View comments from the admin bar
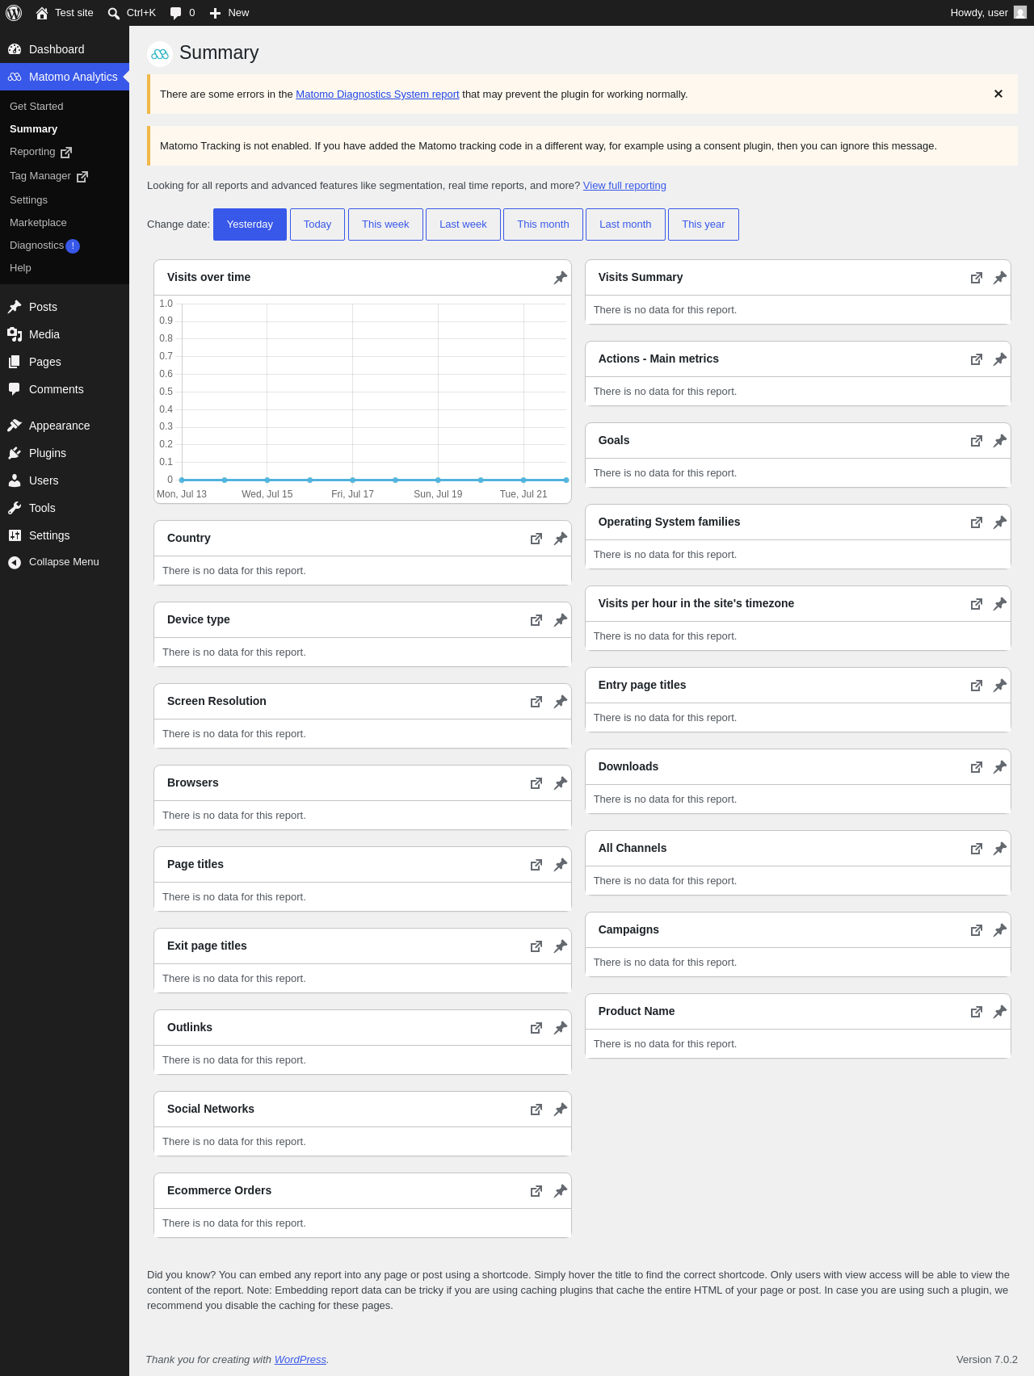The image size is (1034, 1376). point(183,13)
